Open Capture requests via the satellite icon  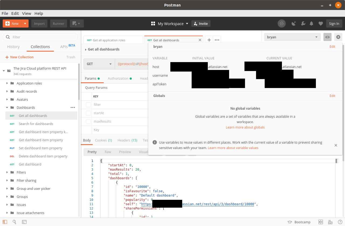click(294, 23)
